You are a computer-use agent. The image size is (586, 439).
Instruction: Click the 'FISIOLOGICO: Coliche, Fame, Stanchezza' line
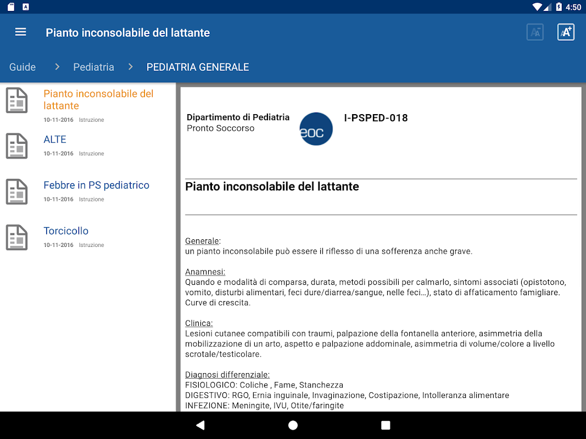(264, 385)
